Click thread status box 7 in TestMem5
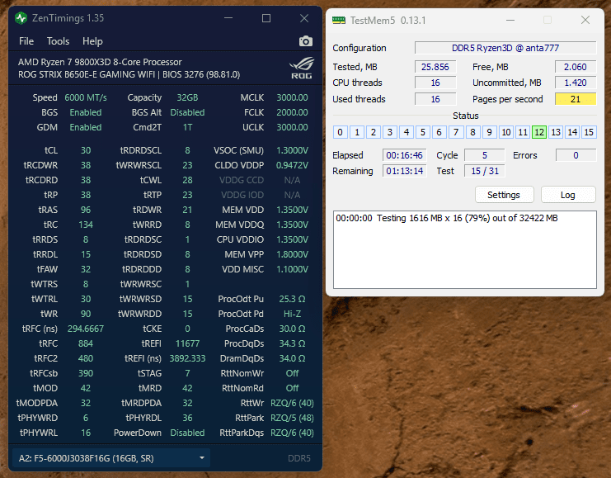Image resolution: width=611 pixels, height=478 pixels. [456, 132]
